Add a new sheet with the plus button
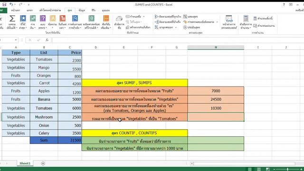 pyautogui.click(x=43, y=163)
